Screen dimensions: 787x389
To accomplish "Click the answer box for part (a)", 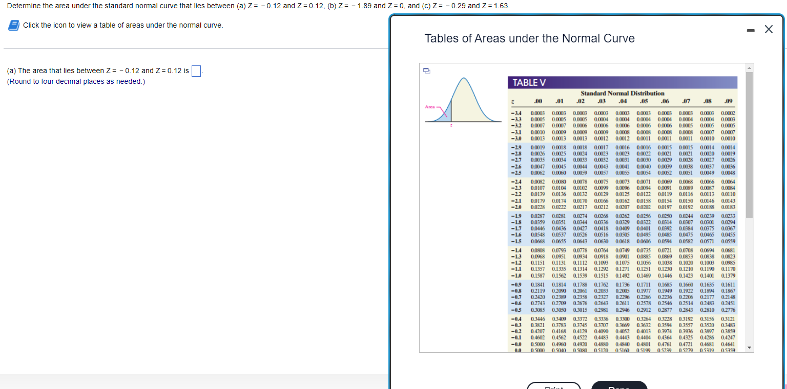I will [x=196, y=71].
